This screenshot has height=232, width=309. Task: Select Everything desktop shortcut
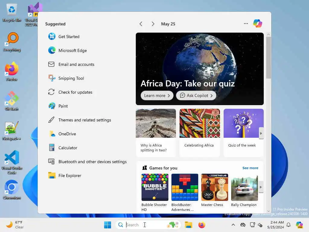point(12,42)
